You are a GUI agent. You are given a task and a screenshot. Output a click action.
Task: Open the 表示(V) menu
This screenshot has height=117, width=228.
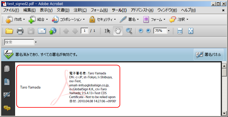[x=46, y=10]
